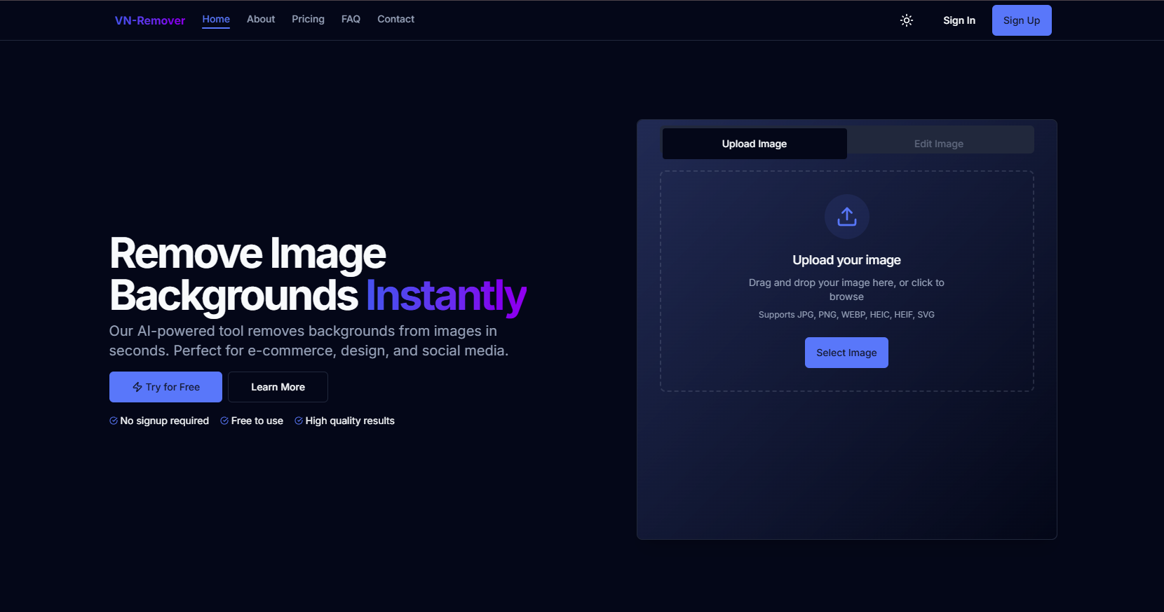Click the checkmark icon beside High quality results
Viewport: 1164px width, 612px height.
pyautogui.click(x=299, y=421)
